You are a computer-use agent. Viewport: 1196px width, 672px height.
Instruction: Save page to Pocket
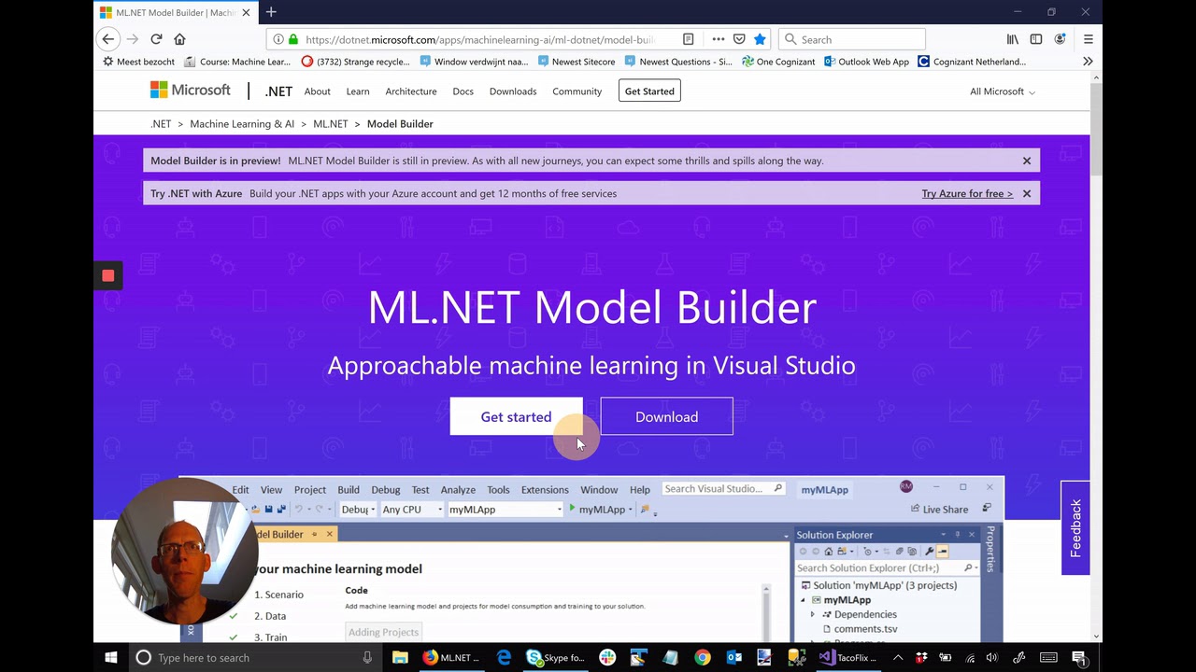(739, 39)
